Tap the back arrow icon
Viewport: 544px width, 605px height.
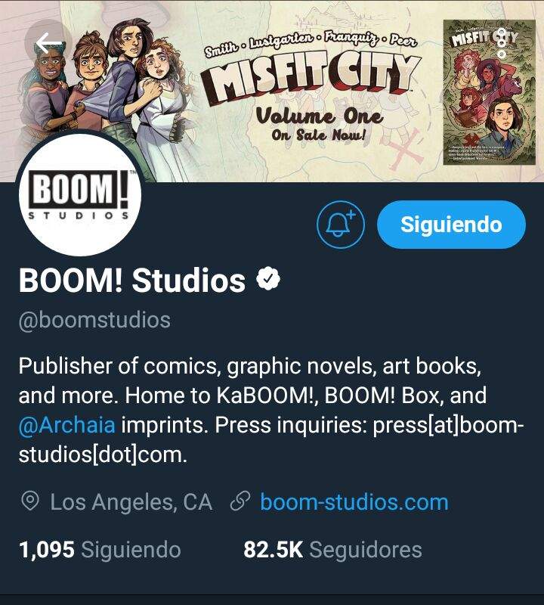pyautogui.click(x=48, y=42)
